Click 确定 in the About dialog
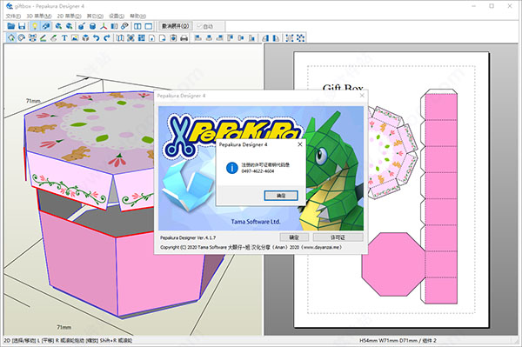 point(294,237)
